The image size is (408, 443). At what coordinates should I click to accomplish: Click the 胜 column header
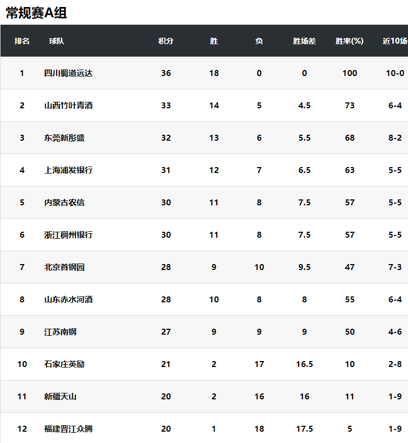[214, 41]
